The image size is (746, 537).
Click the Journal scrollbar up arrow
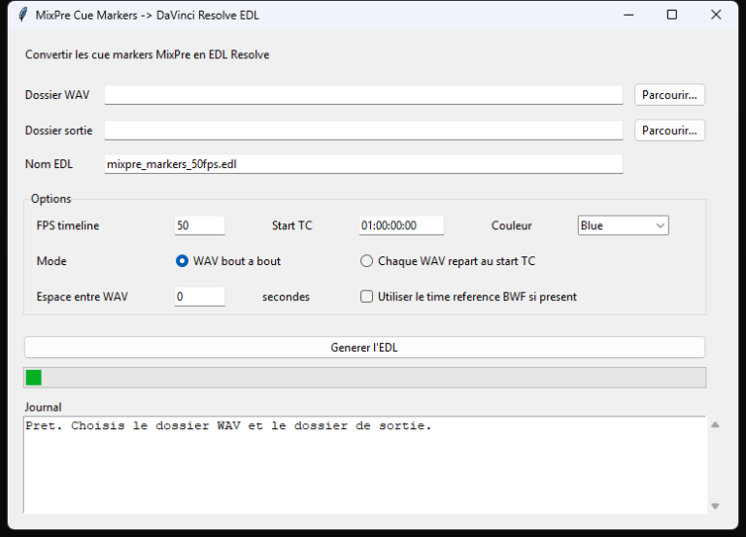click(715, 424)
